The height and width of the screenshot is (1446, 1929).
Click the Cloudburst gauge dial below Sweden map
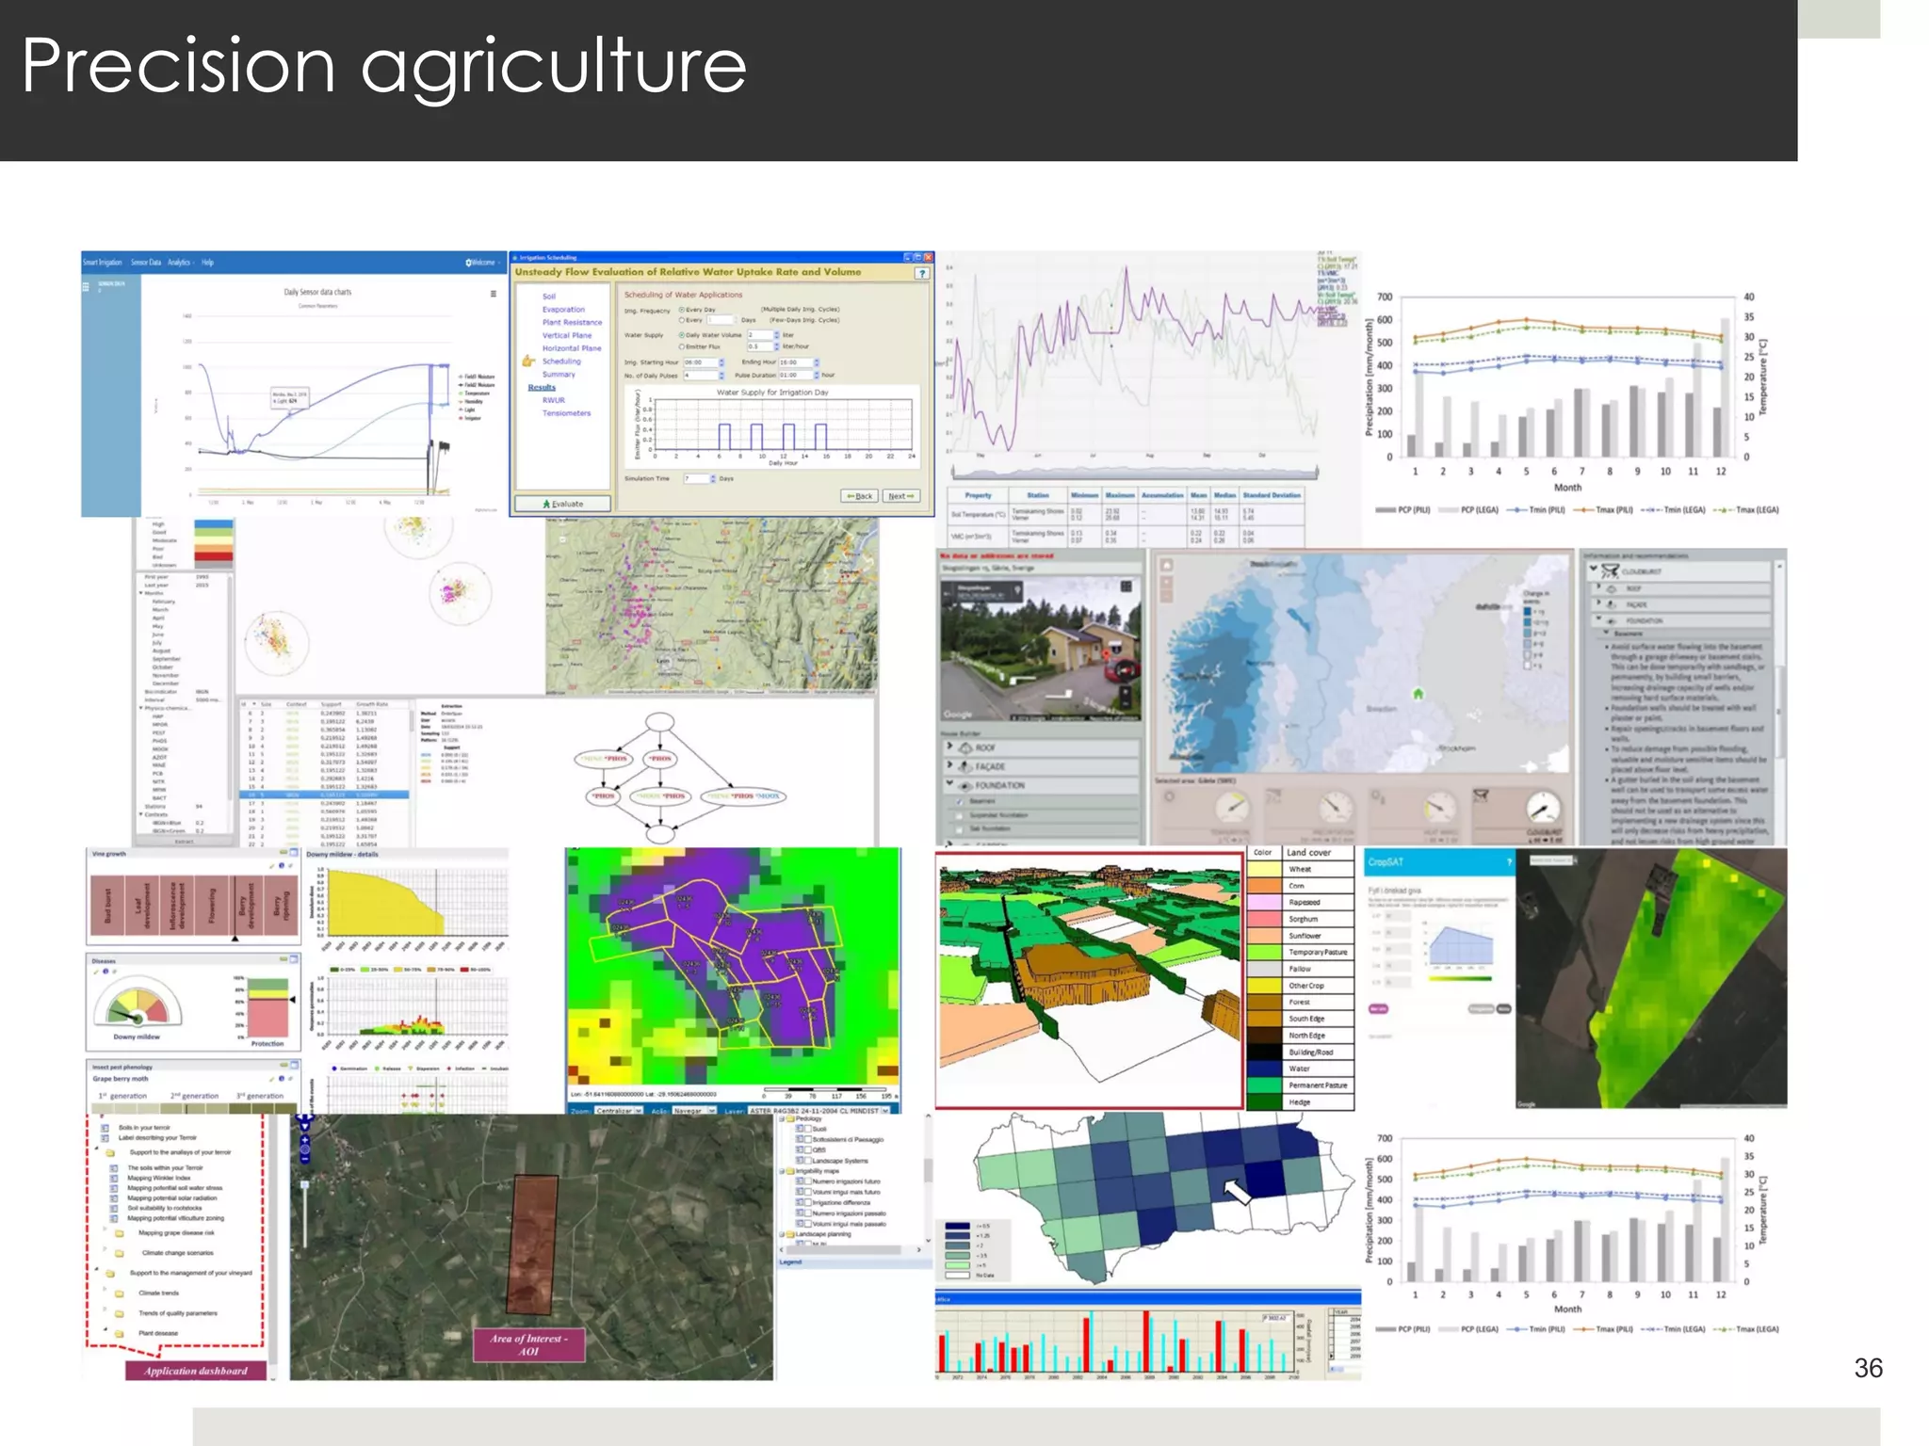tap(1542, 807)
